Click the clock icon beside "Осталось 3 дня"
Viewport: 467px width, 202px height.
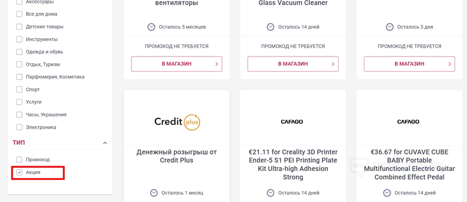390,27
